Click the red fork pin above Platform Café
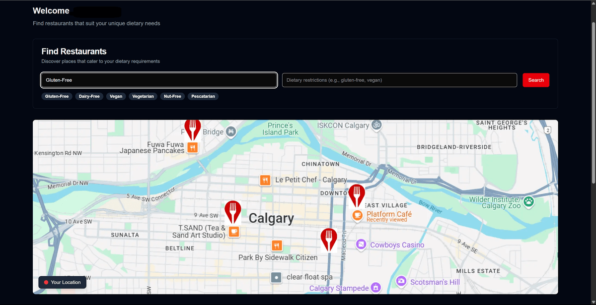 (x=357, y=195)
